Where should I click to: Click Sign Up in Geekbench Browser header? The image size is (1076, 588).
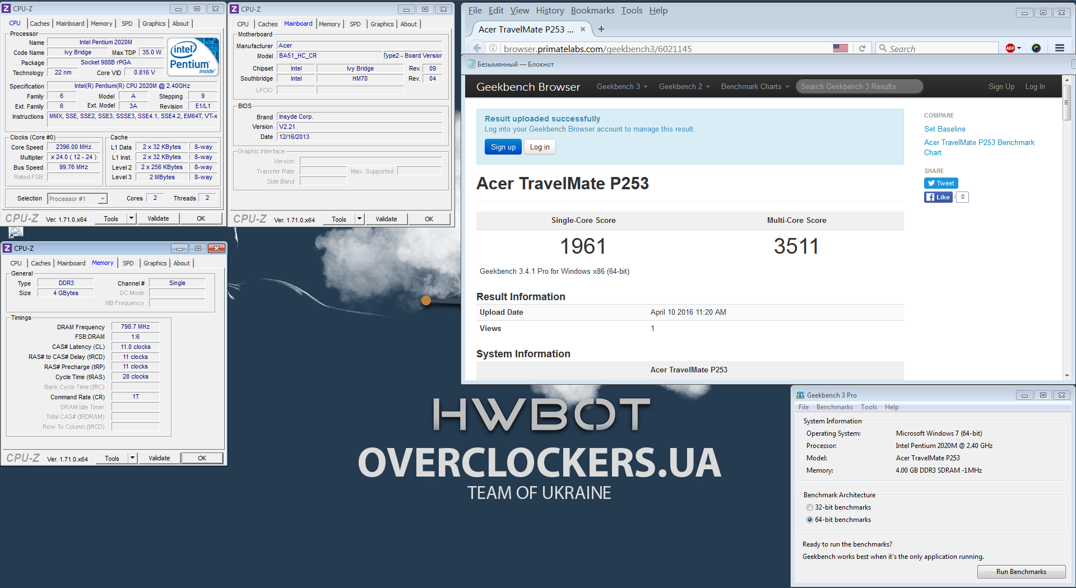tap(1001, 86)
